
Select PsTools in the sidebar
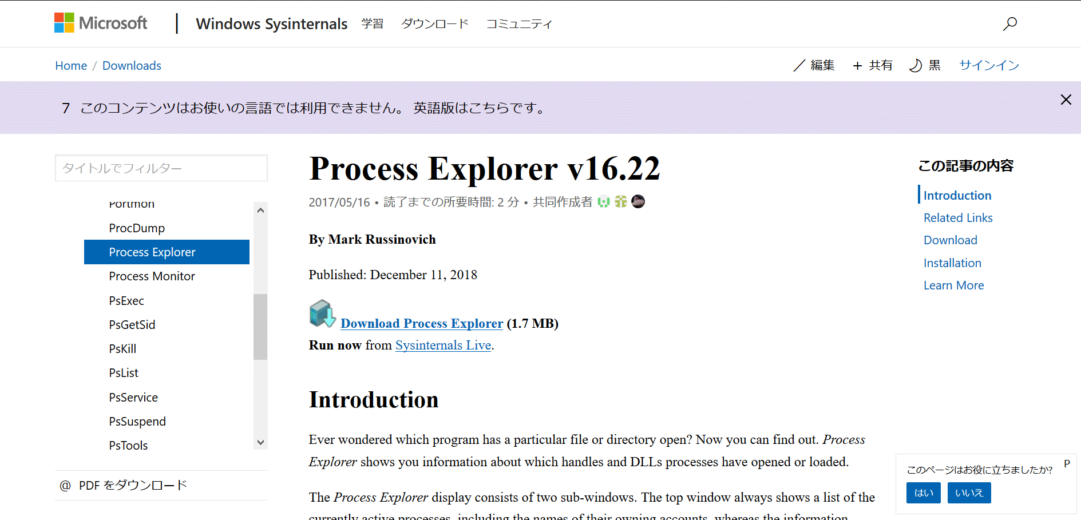tap(128, 446)
